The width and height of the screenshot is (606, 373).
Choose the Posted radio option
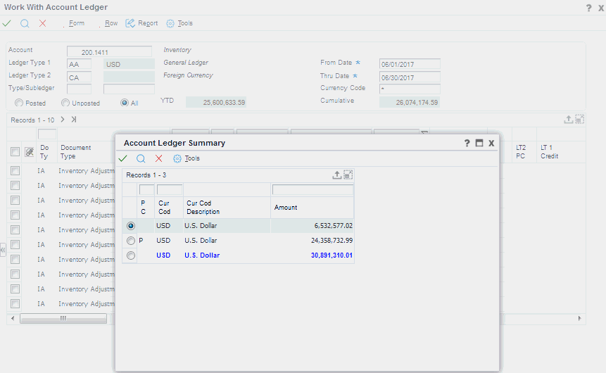(x=18, y=103)
